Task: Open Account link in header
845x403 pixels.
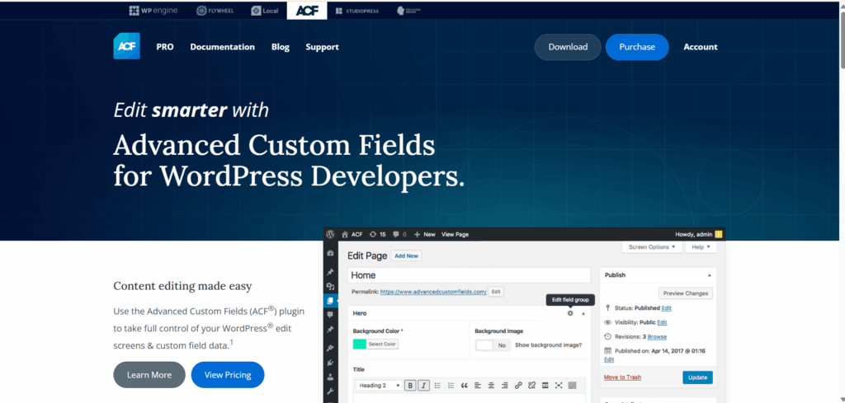Action: [x=701, y=47]
